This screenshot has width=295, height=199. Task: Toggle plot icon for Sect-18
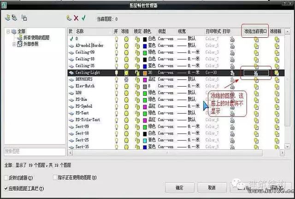[232, 134]
